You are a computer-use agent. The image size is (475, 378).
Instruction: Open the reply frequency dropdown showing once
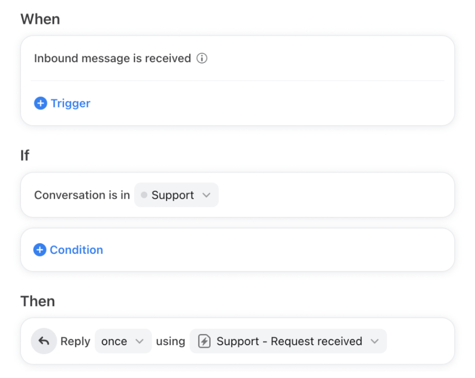122,341
